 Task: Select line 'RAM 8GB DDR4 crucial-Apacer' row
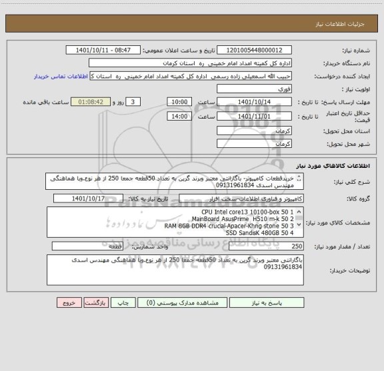pyautogui.click(x=229, y=226)
